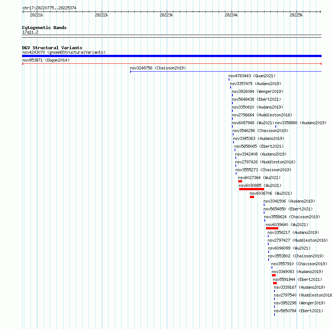Select the nsv3546296 (Chaisson2019) label
Viewport: 332px width, 329px height.
pyautogui.click(x=260, y=131)
